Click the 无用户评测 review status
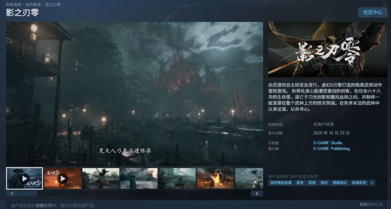The height and width of the screenshot is (209, 391). (x=323, y=125)
